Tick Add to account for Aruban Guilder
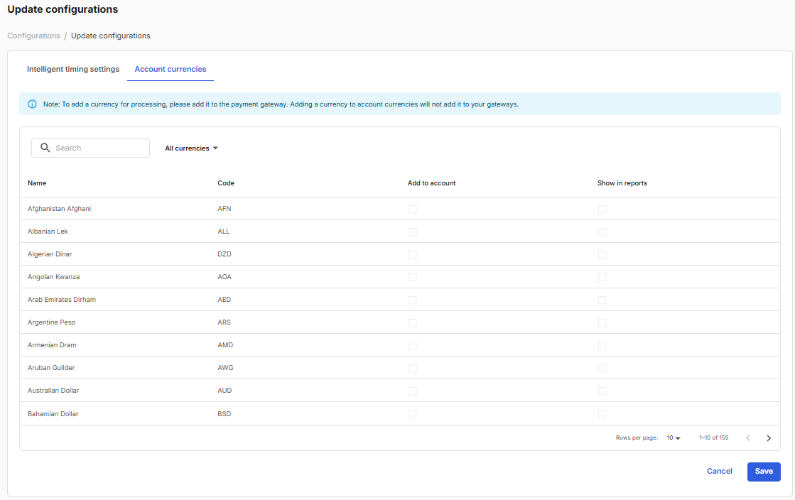This screenshot has height=500, width=795. pos(412,368)
